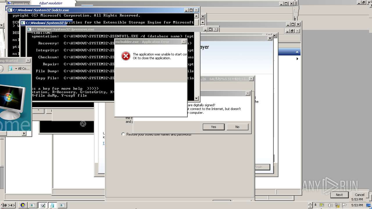Viewport: 372px width, 209px height.
Task: Open the rightmost taskbar window item
Action: point(62,205)
